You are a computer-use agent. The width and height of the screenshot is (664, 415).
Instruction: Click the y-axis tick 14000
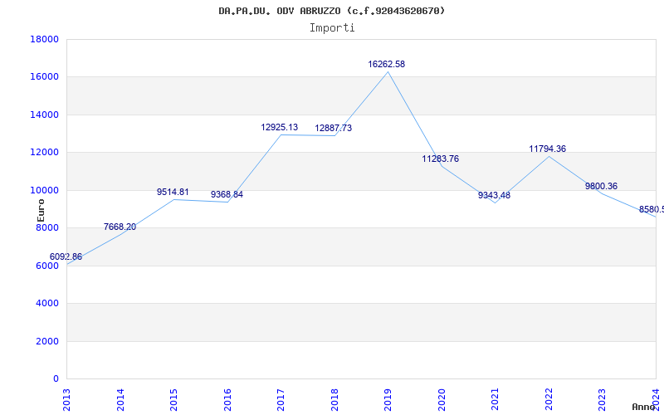point(45,115)
